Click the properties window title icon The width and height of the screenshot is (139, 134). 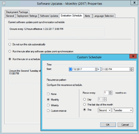[4, 4]
